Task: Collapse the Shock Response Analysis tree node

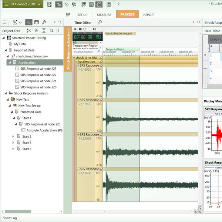Action: click(x=5, y=93)
